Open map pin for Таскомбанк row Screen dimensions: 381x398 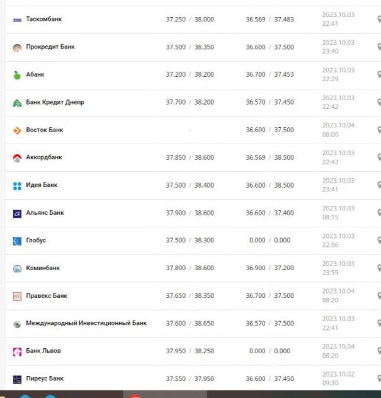point(378,20)
